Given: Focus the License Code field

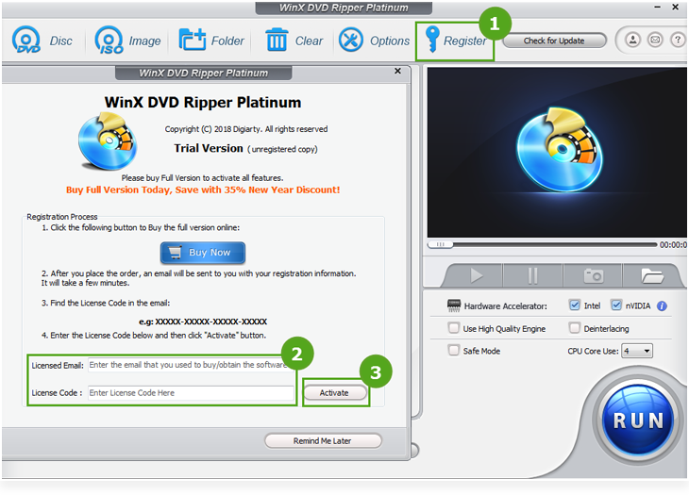Looking at the screenshot, I should [x=191, y=393].
